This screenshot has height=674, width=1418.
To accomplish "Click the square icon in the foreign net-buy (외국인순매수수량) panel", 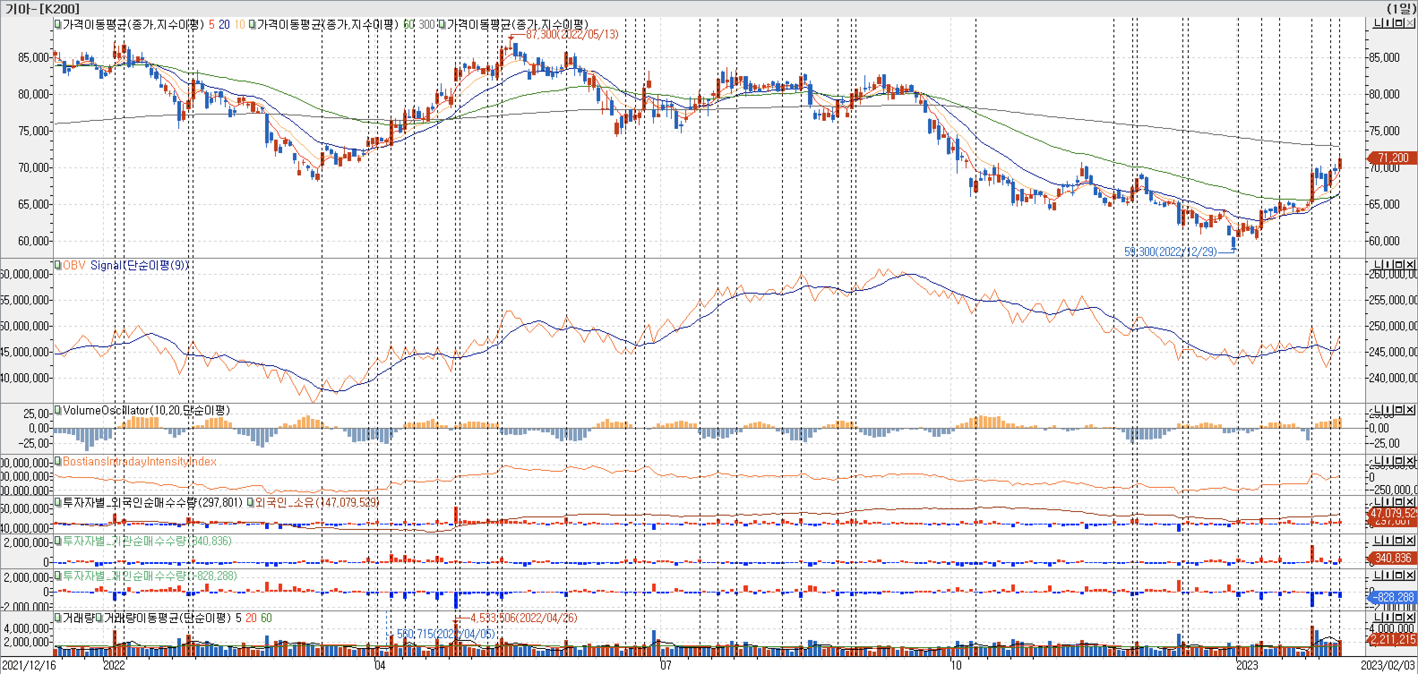I will coord(1399,502).
